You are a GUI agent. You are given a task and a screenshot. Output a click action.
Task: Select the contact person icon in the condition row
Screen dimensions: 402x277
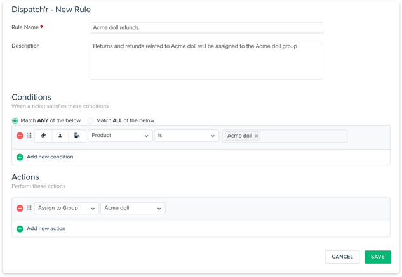point(60,136)
